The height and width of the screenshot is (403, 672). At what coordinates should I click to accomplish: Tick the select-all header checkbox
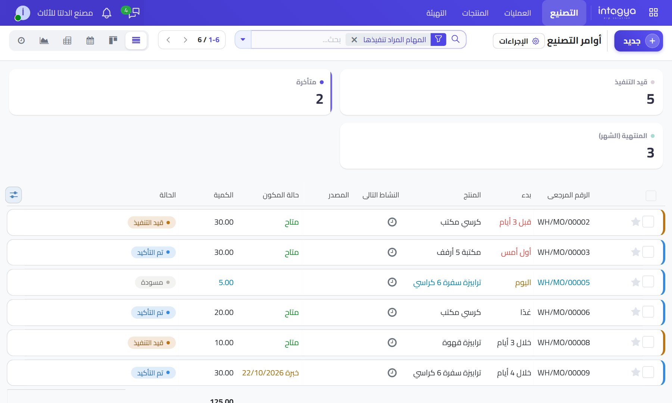click(x=651, y=196)
